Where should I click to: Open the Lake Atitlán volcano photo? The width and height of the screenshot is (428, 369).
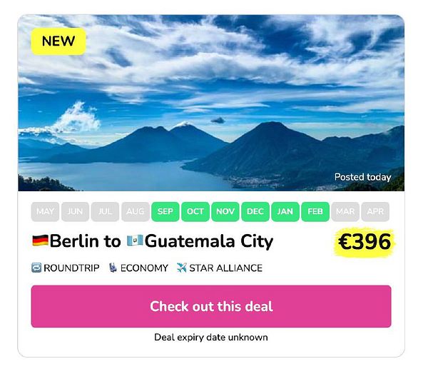211,103
